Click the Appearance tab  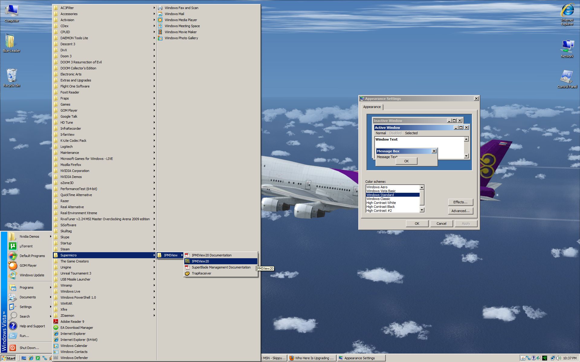[x=372, y=107]
